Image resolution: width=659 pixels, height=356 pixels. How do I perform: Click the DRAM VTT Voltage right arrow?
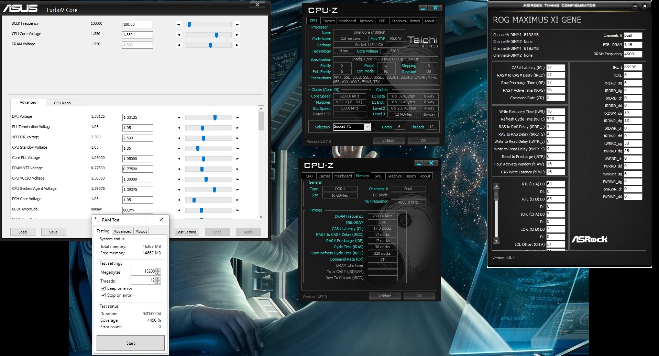point(238,169)
